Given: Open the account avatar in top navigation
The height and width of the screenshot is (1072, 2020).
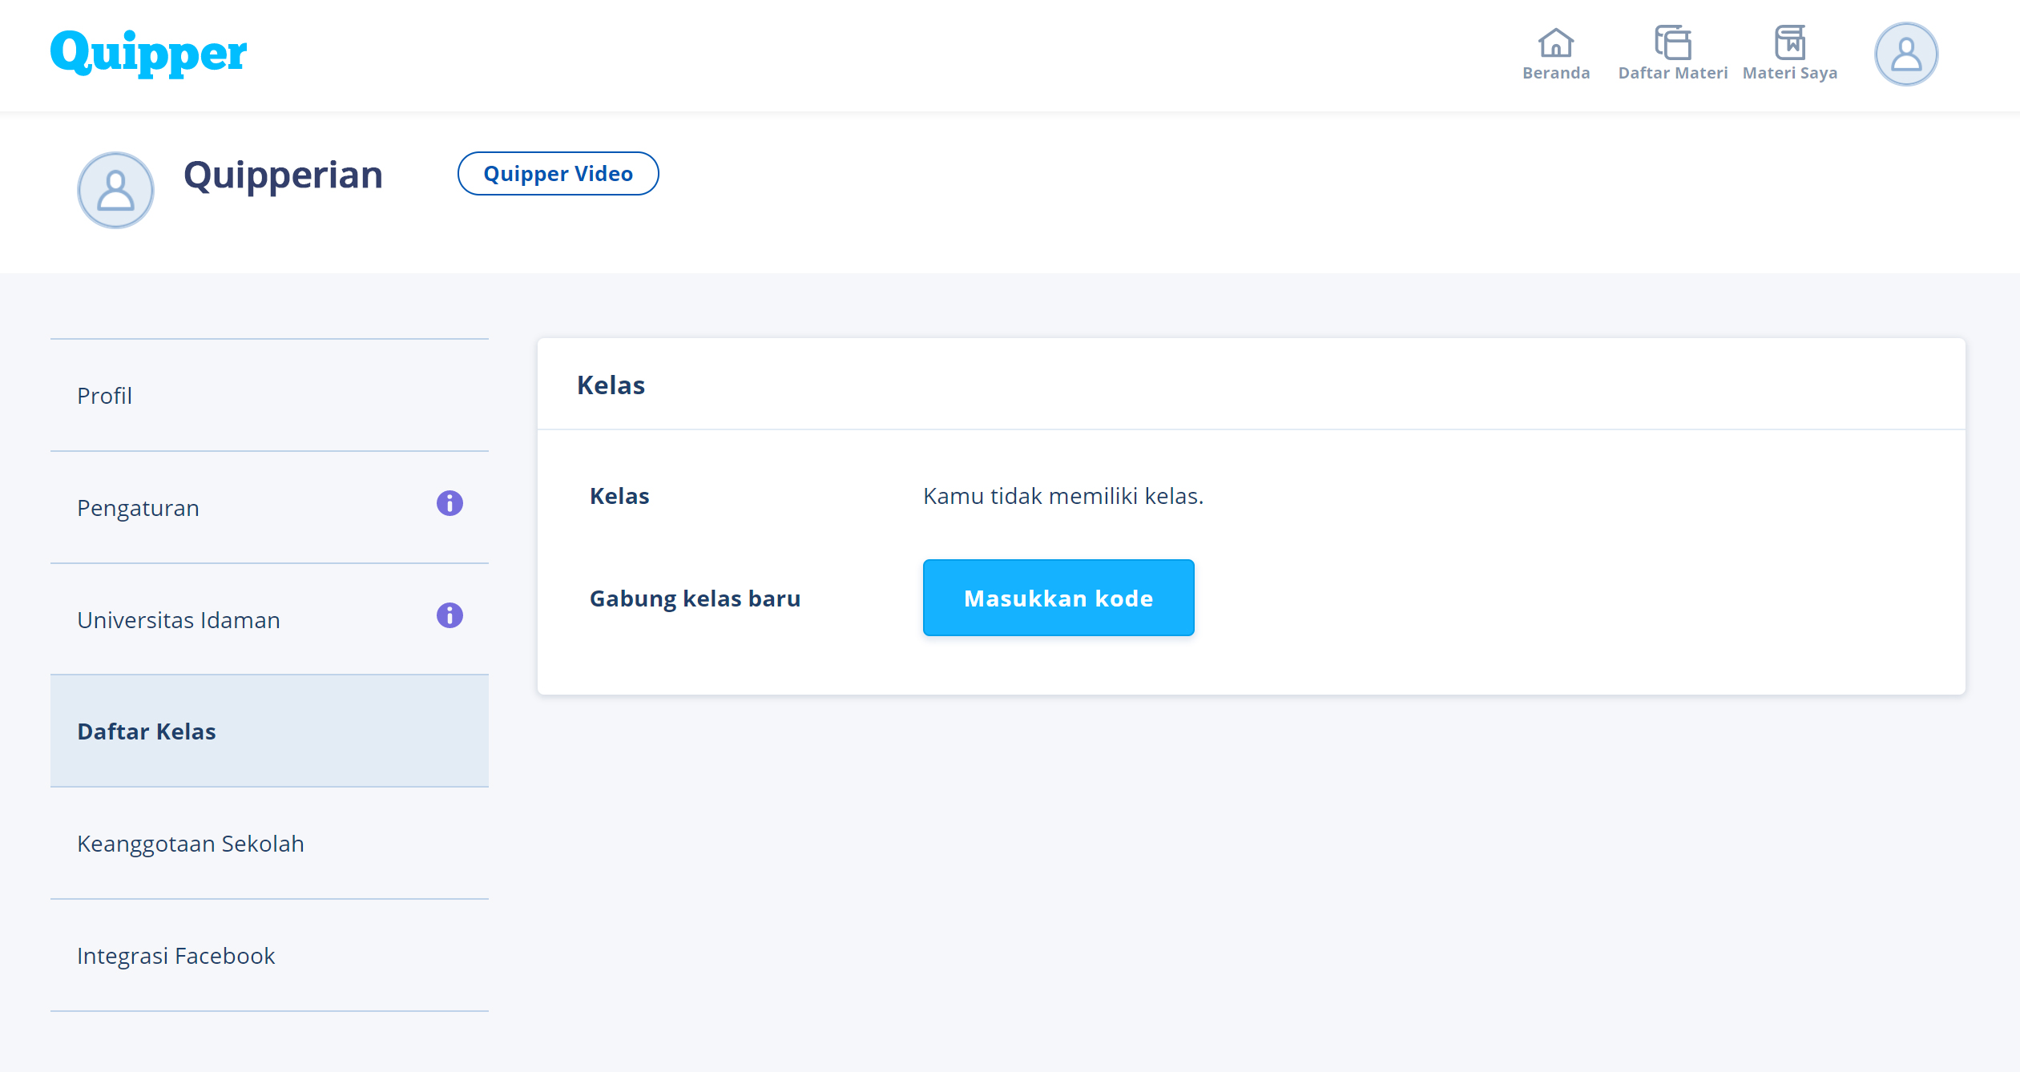Looking at the screenshot, I should point(1906,54).
